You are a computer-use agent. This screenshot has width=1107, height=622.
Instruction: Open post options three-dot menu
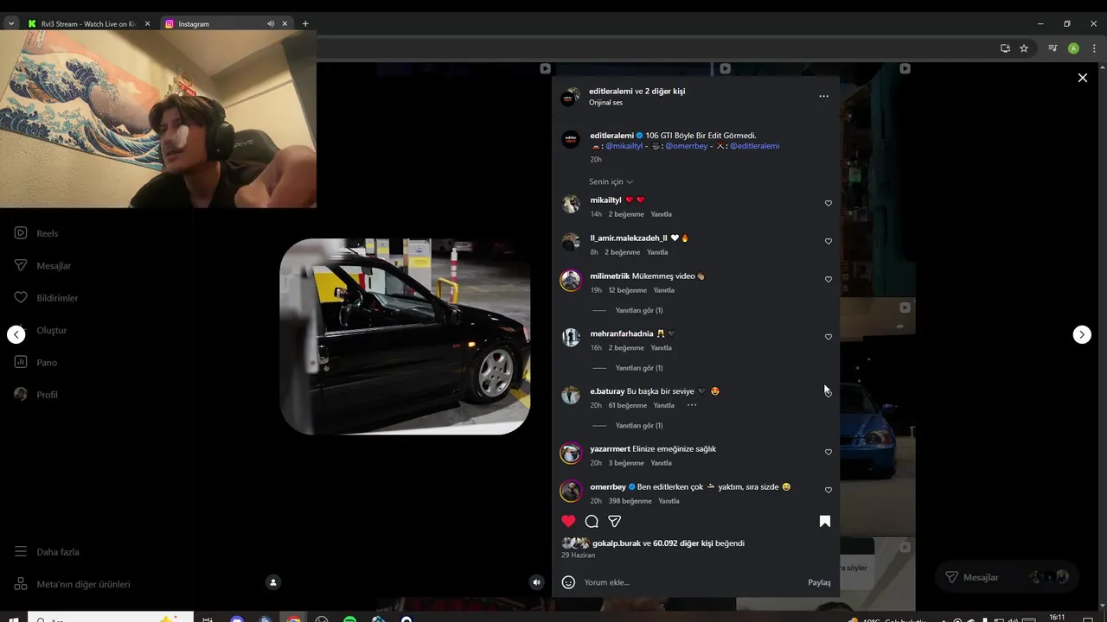(x=823, y=97)
